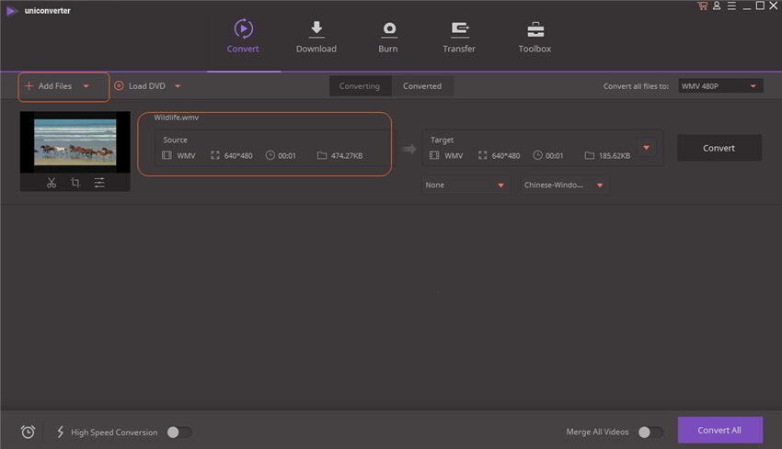Click the Target label
The width and height of the screenshot is (782, 449).
[x=443, y=140]
